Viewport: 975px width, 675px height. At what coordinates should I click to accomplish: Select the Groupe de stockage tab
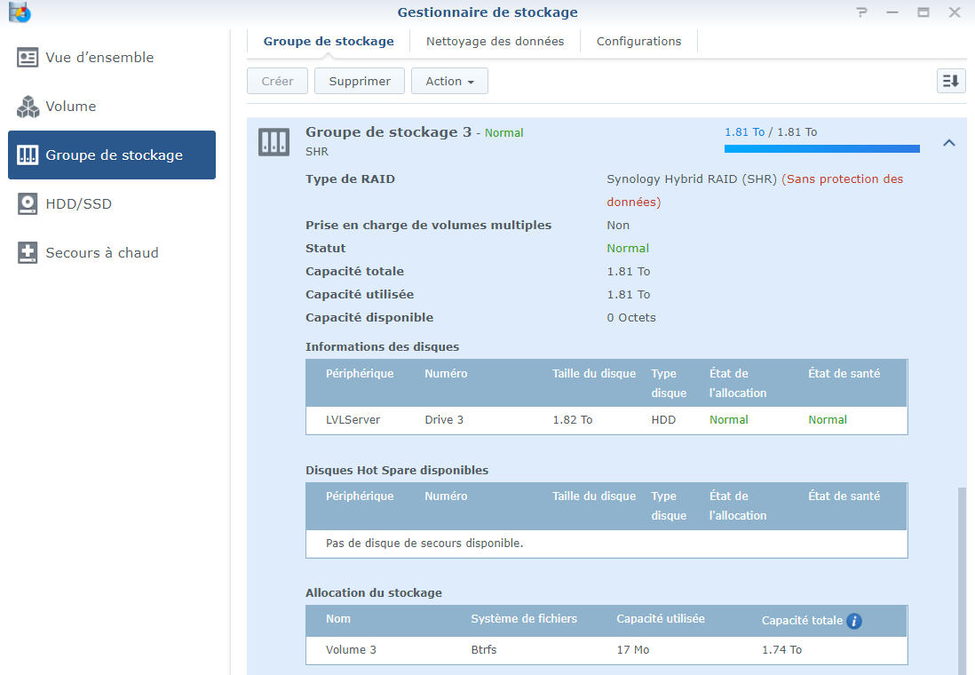click(329, 41)
